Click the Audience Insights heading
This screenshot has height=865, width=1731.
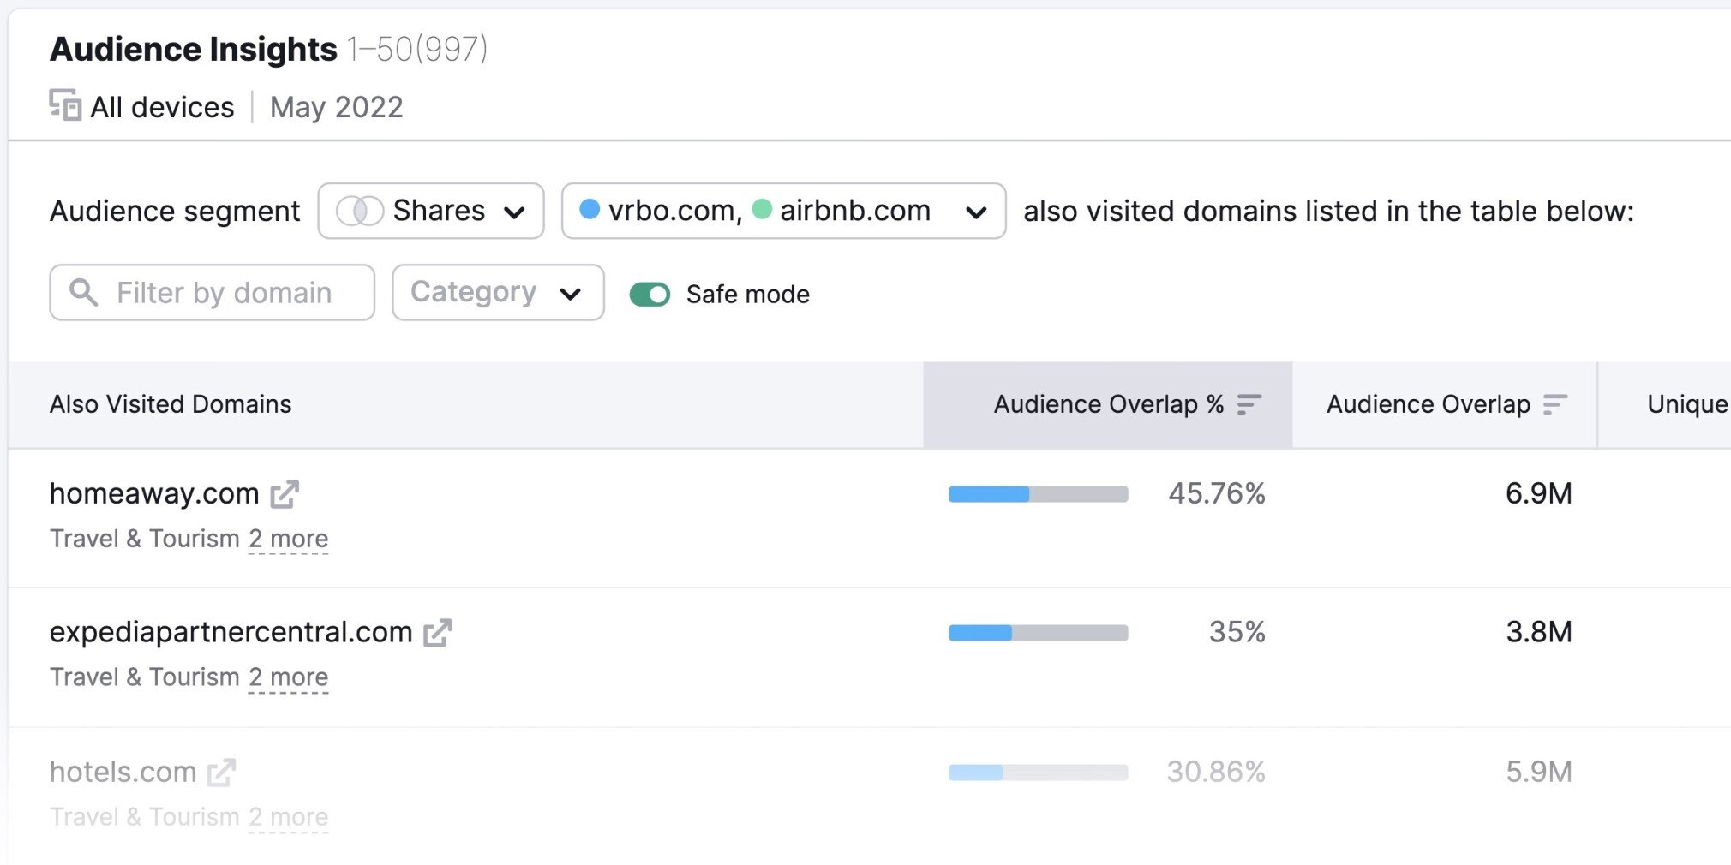[194, 49]
